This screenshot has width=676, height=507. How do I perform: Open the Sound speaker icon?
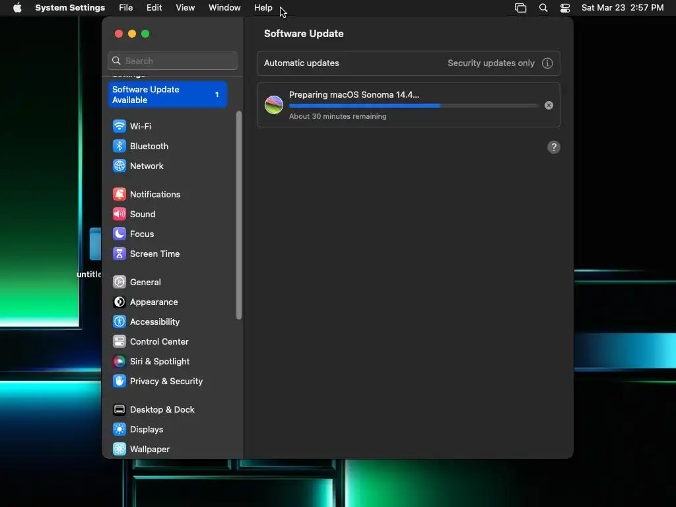119,215
